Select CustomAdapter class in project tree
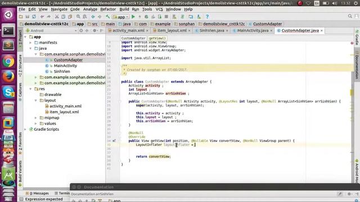Viewport: 360px width, 202px height. (x=68, y=60)
